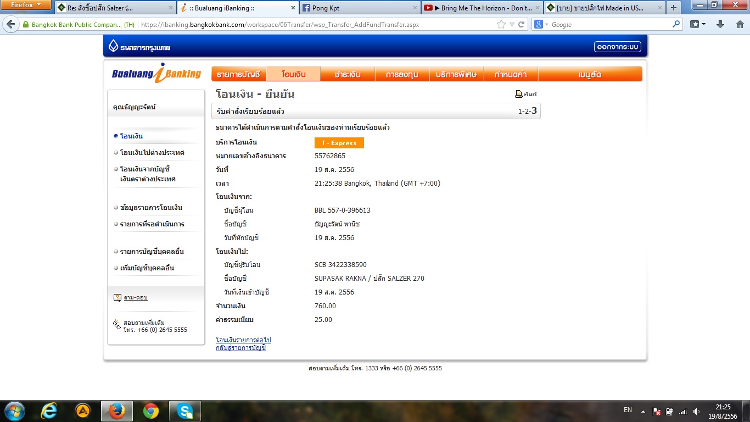
Task: Open Google Chrome from the taskbar
Action: click(x=151, y=411)
